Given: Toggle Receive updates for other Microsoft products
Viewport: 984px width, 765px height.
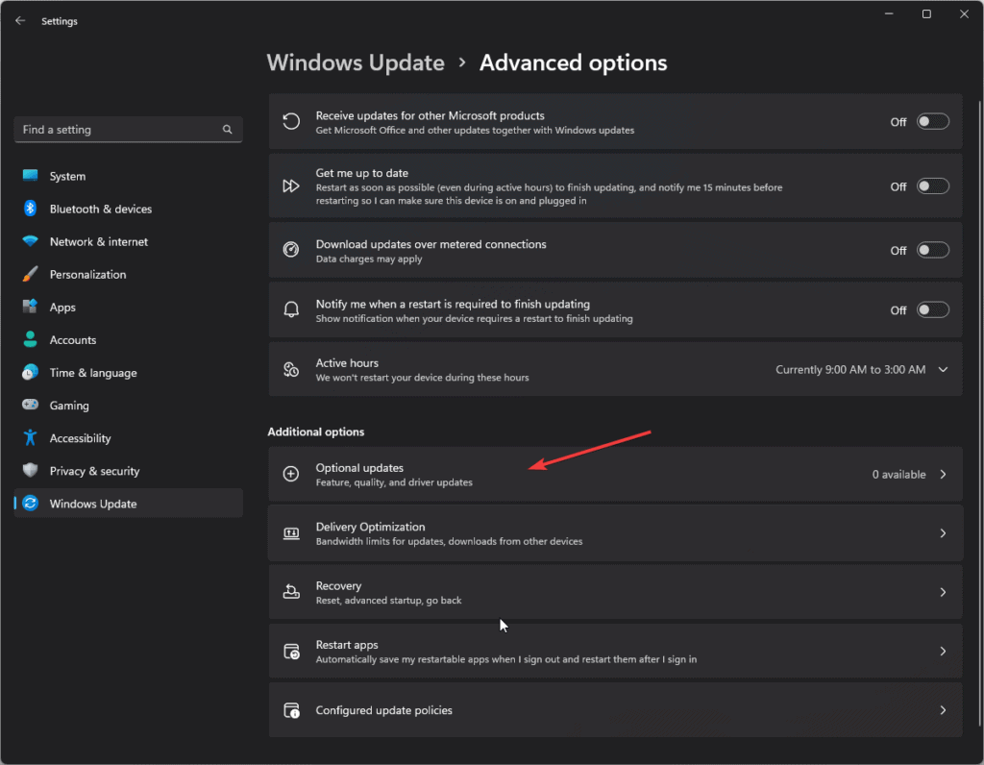Looking at the screenshot, I should tap(932, 121).
